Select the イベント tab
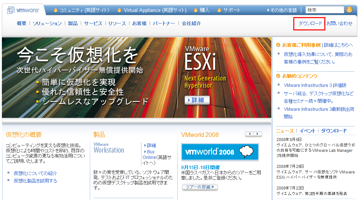 pos(307,131)
